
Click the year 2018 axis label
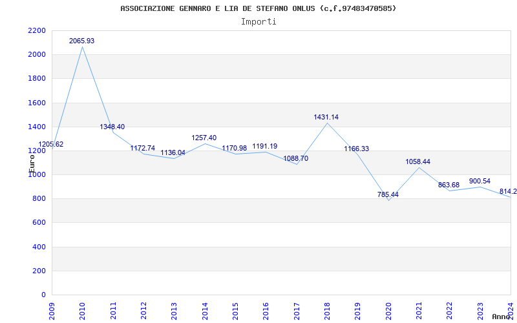pos(328,311)
